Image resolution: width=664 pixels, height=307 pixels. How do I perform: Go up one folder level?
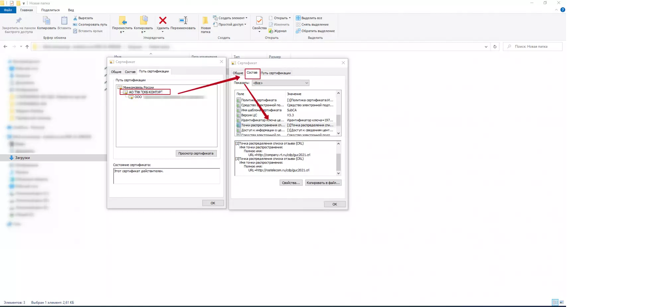(27, 47)
